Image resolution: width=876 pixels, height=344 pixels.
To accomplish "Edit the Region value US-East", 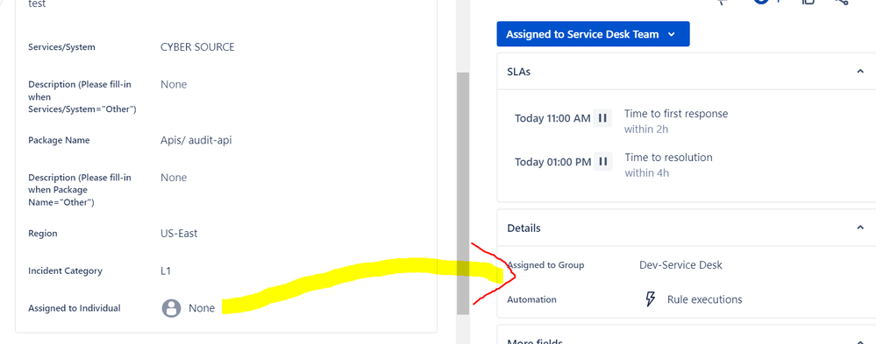I will [x=179, y=233].
